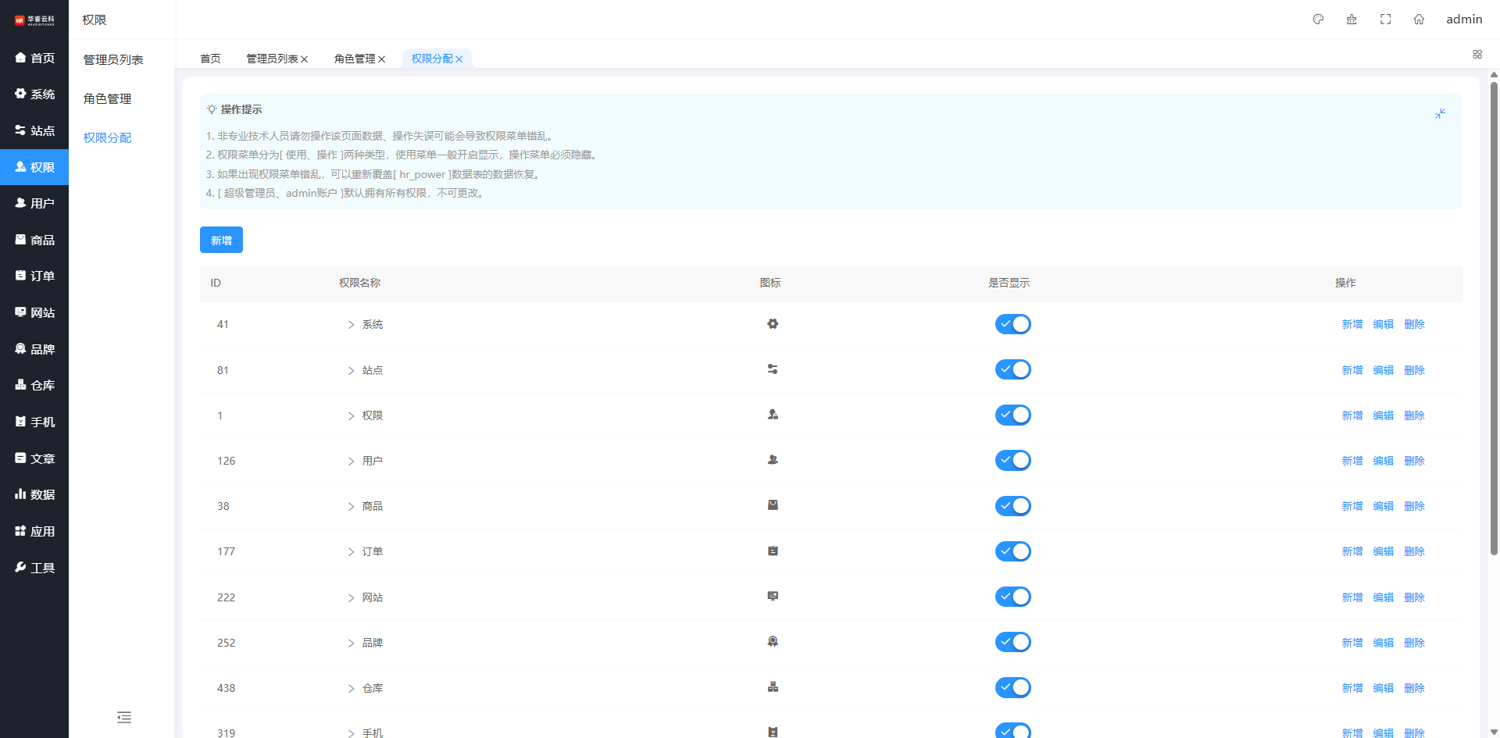The height and width of the screenshot is (738, 1500).
Task: Toggle display switch for 商品 row
Action: (x=1012, y=506)
